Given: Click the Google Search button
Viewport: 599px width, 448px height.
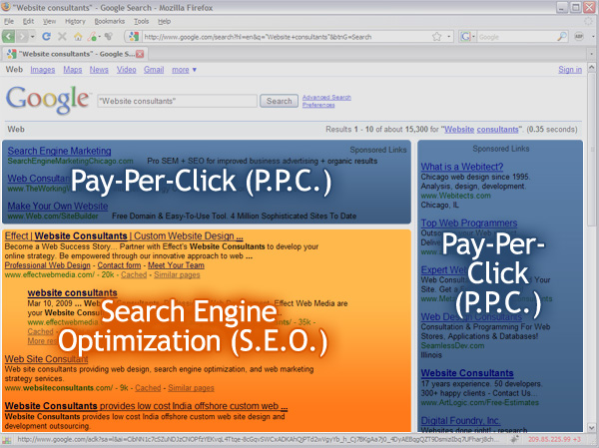Looking at the screenshot, I should pyautogui.click(x=277, y=101).
